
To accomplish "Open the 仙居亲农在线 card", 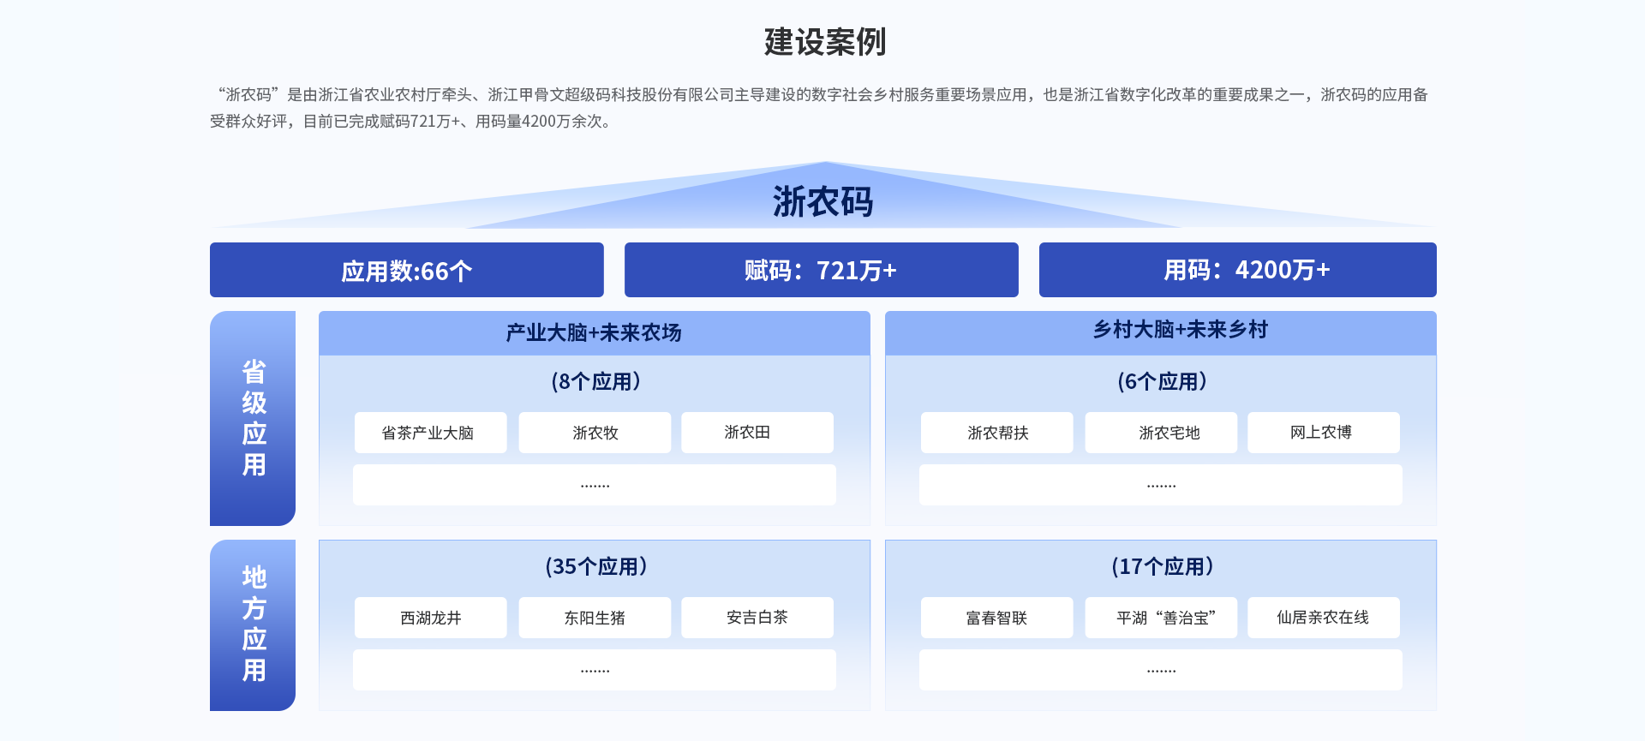I will click(x=1324, y=618).
